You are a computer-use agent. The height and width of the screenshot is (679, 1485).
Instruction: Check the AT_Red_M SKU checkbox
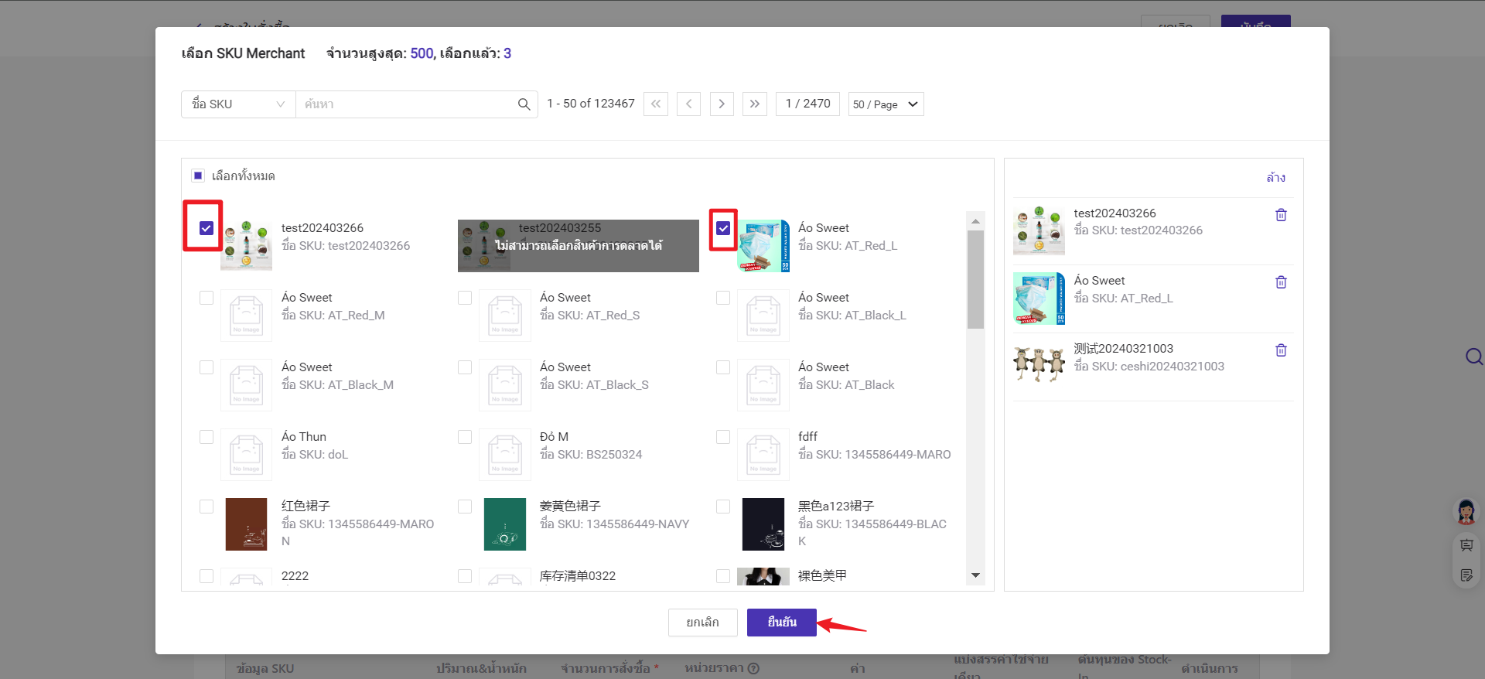pos(207,298)
